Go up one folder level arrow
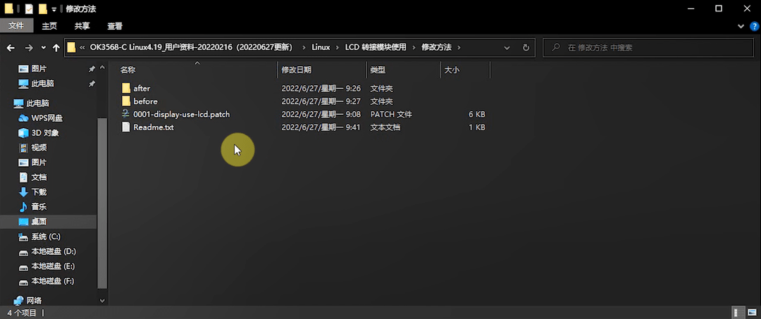The image size is (761, 319). point(56,47)
